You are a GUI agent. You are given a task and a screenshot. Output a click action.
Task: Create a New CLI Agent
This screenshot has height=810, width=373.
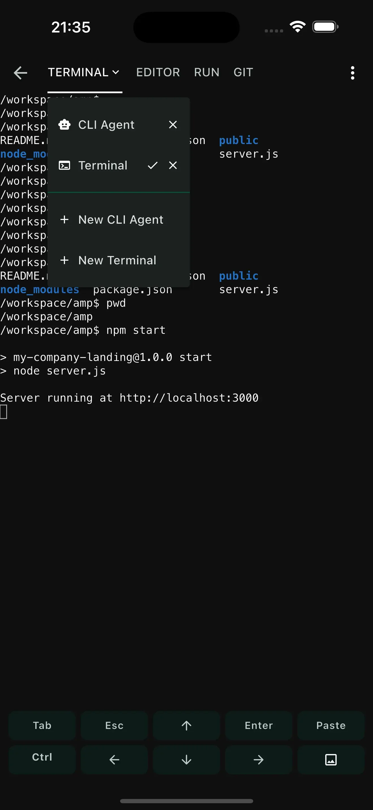point(120,219)
